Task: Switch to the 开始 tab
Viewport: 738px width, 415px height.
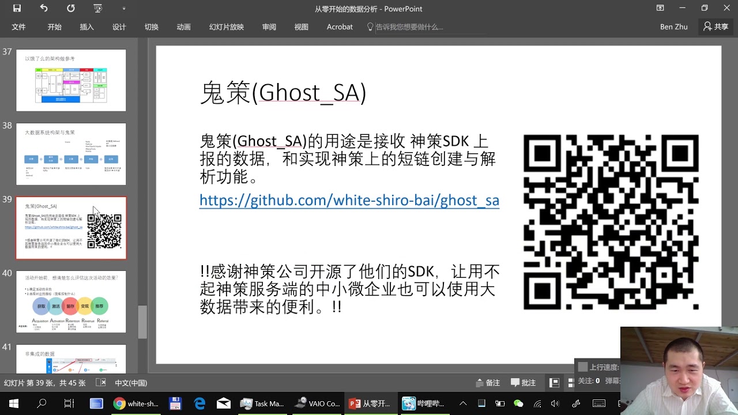Action: [55, 27]
